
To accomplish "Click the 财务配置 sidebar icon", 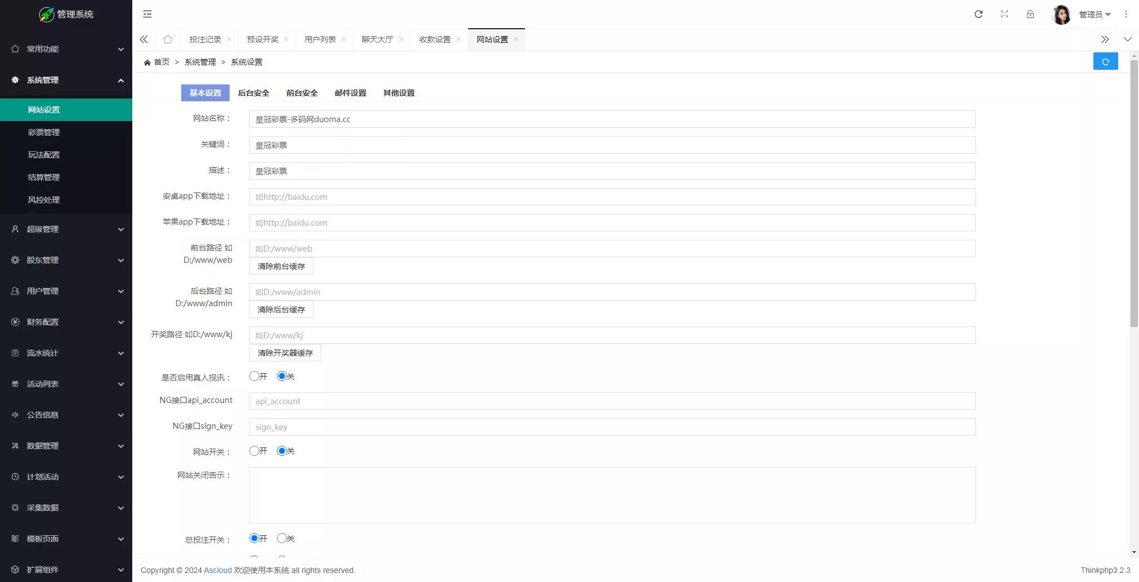I will pyautogui.click(x=15, y=322).
